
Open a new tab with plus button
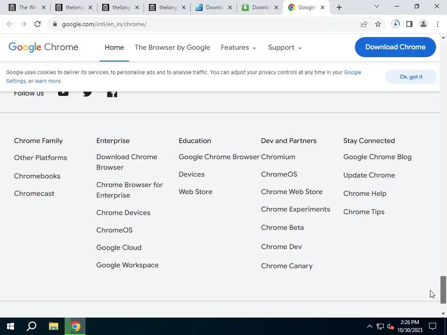pos(339,7)
